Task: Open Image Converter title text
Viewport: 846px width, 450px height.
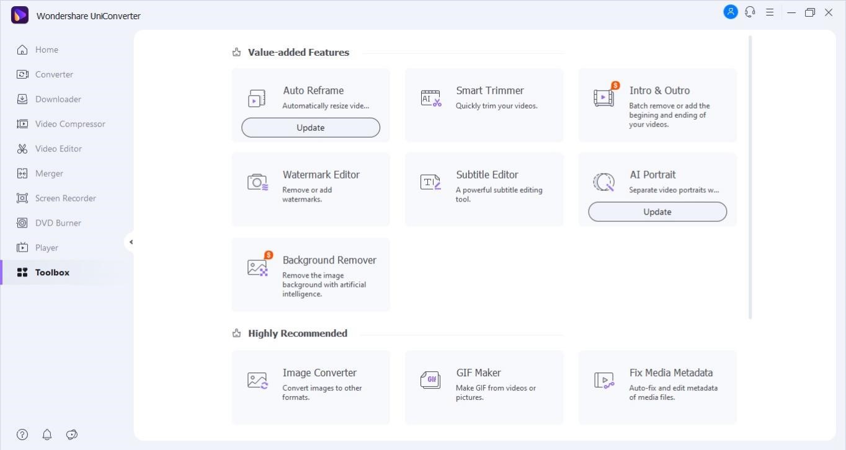Action: [319, 373]
